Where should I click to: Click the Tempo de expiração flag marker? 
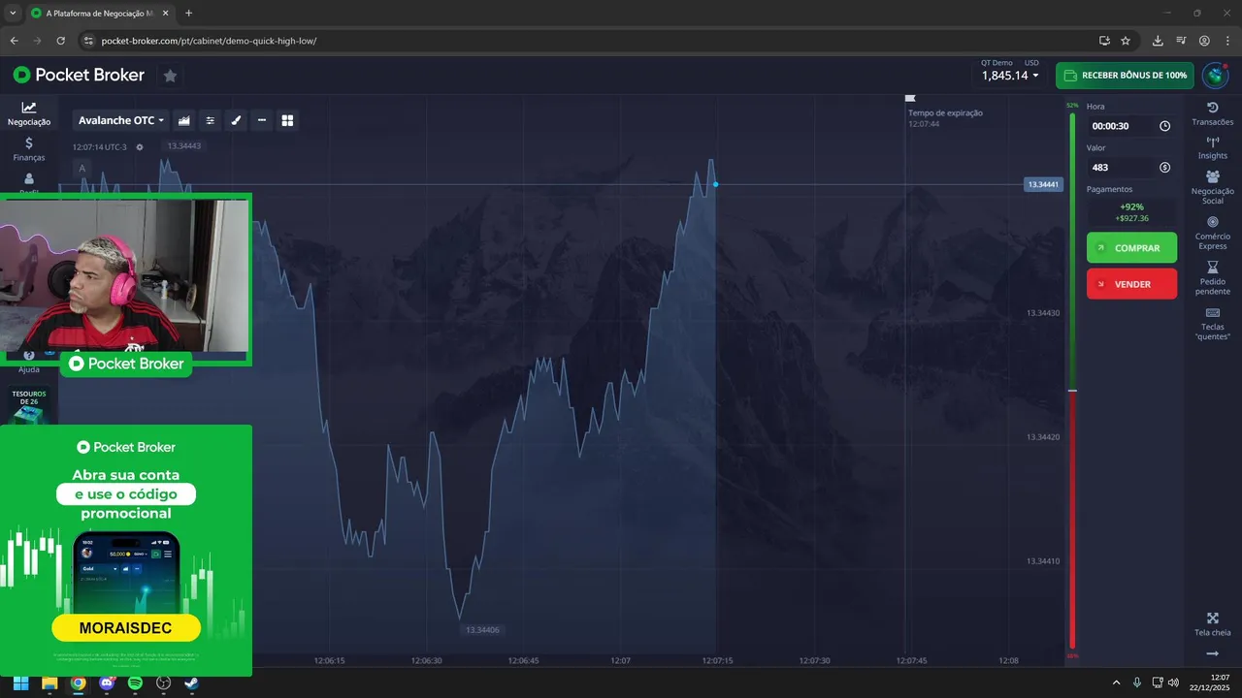[910, 98]
